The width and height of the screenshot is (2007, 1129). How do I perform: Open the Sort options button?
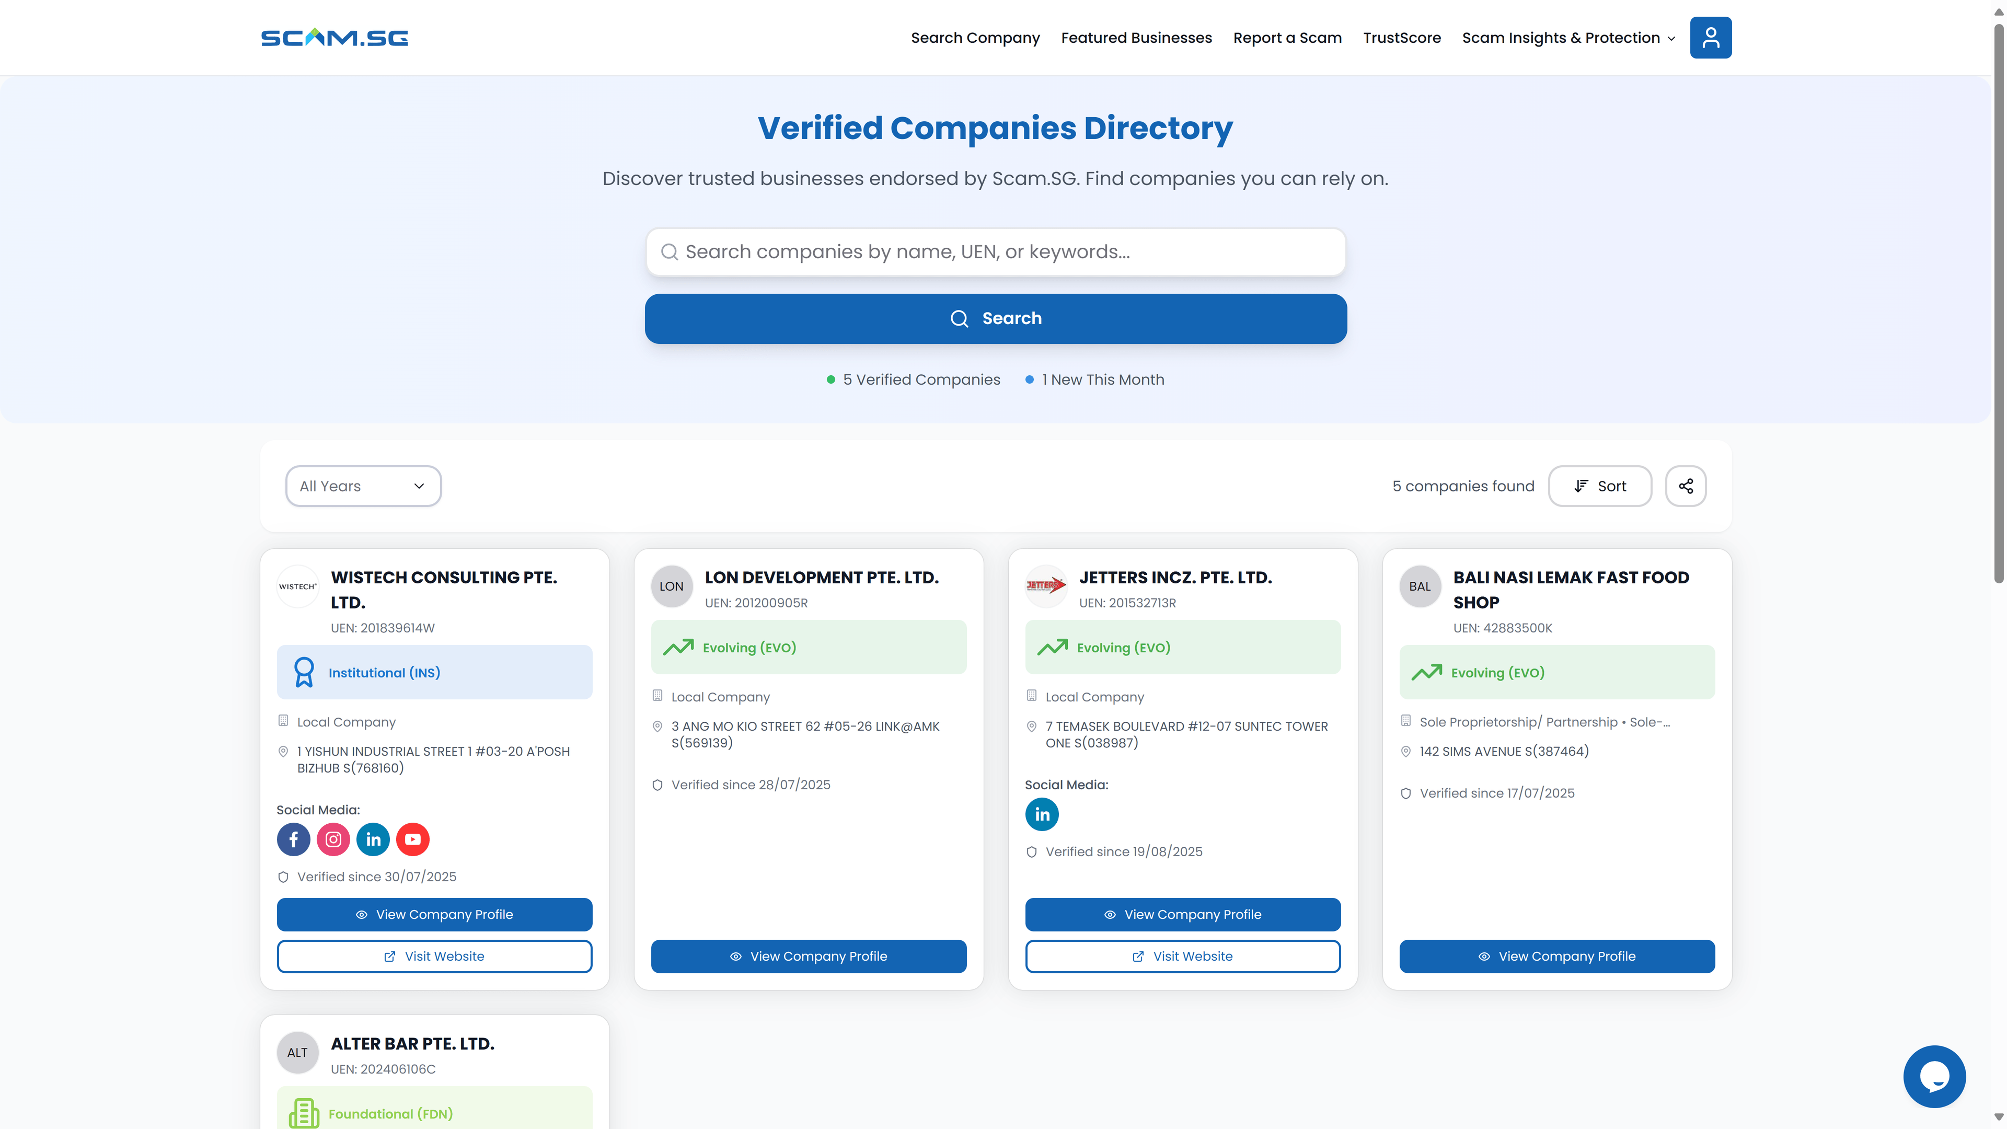coord(1599,486)
